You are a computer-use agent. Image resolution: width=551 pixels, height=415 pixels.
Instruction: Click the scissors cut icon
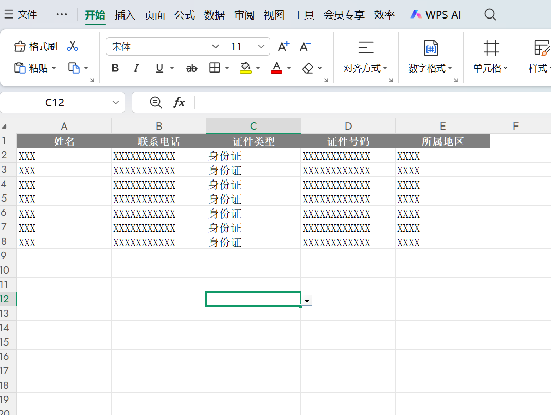(x=73, y=46)
